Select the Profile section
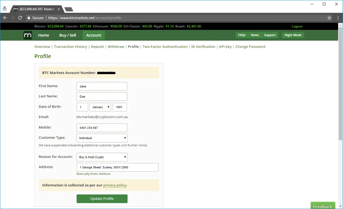 [x=133, y=47]
